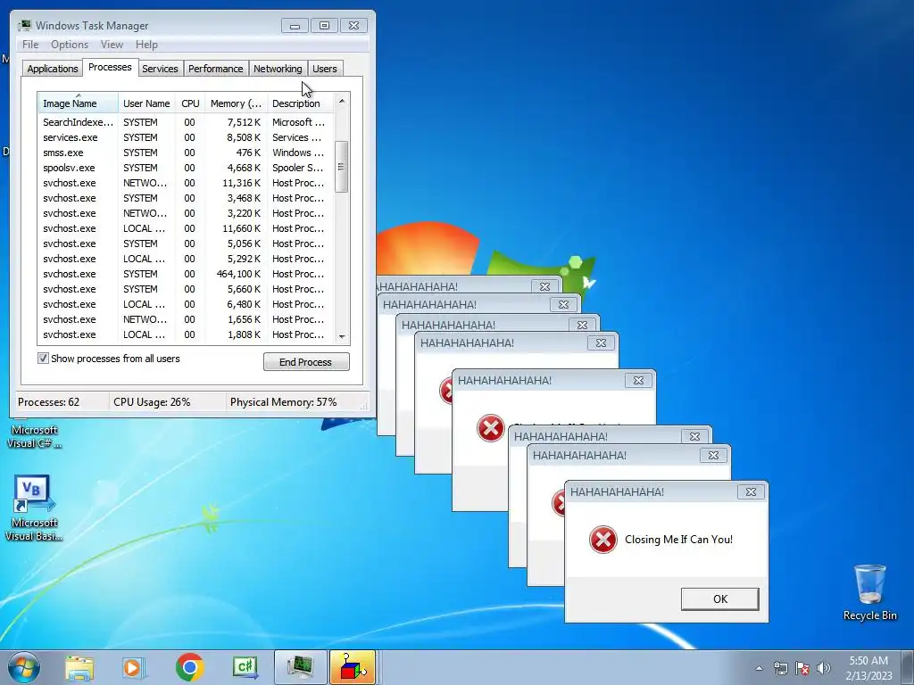Click the Spooler S... description cell

click(297, 168)
